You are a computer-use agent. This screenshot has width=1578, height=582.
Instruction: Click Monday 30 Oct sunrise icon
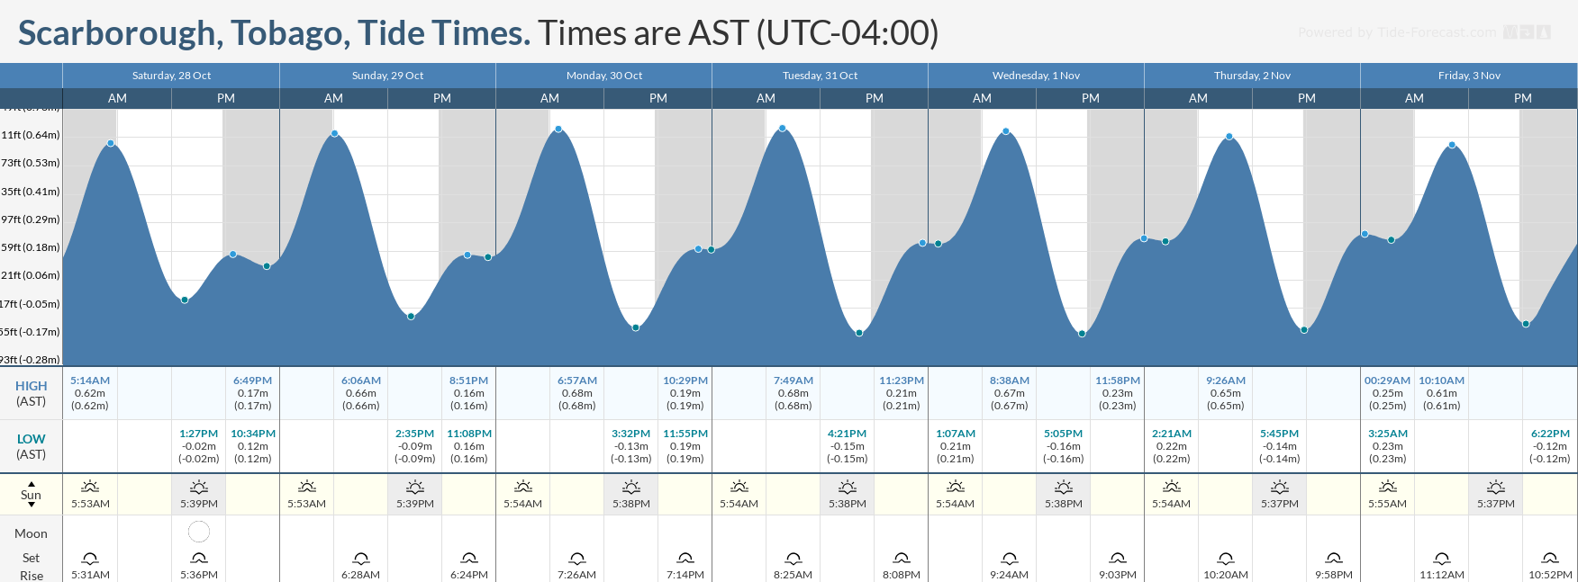pos(523,487)
